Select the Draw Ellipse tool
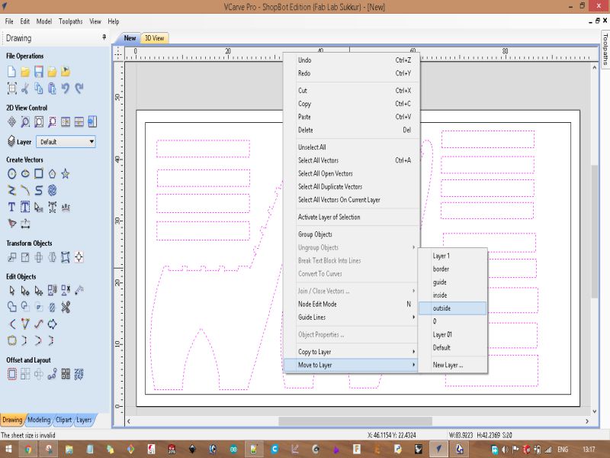610x458 pixels. click(x=25, y=174)
